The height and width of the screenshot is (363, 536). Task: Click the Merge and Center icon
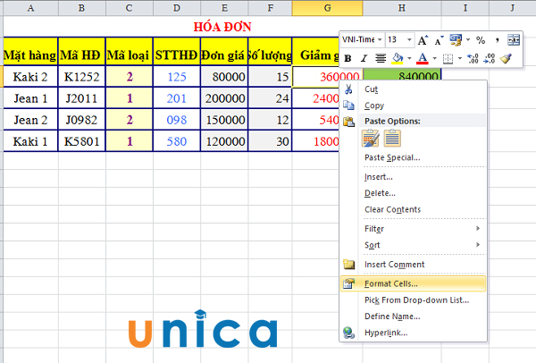514,40
